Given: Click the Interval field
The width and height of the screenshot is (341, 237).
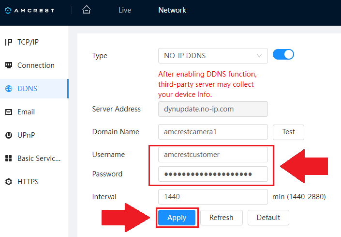Looking at the screenshot, I should [x=213, y=197].
